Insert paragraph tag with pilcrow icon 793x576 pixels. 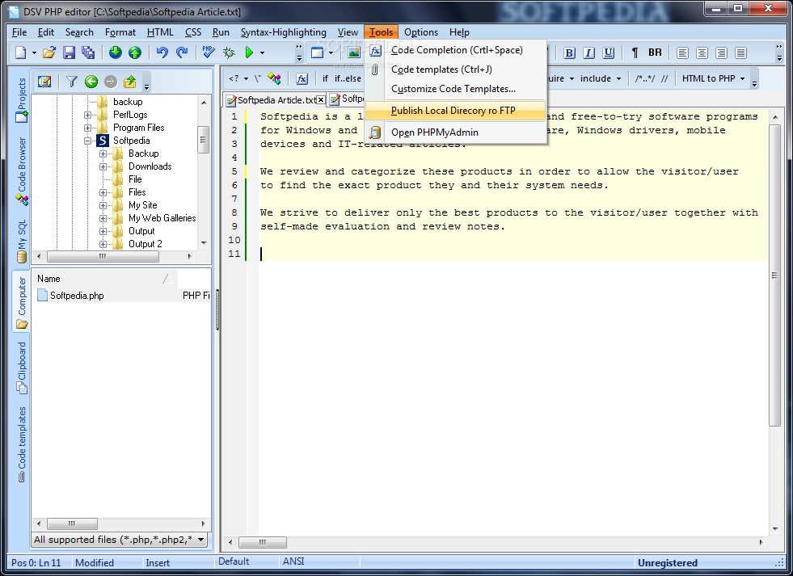(635, 53)
